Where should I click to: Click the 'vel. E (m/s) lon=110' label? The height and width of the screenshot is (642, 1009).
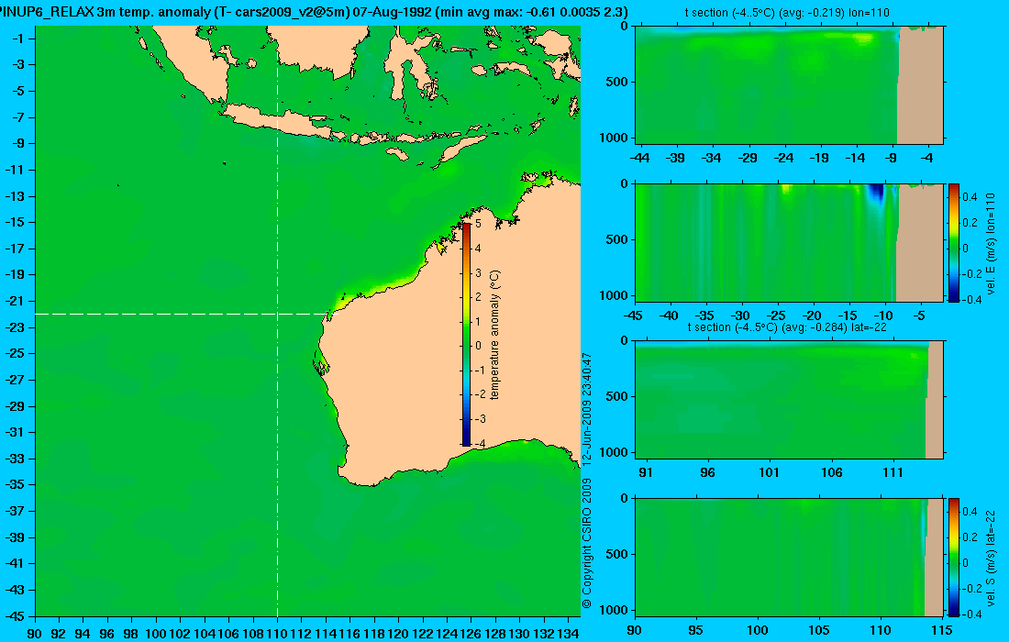(x=991, y=244)
